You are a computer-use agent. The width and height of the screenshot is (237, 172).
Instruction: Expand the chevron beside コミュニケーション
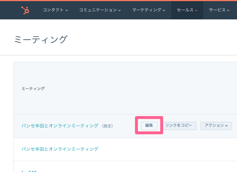(119, 10)
